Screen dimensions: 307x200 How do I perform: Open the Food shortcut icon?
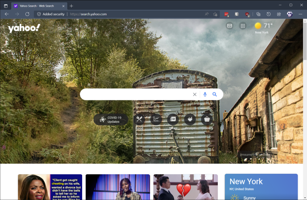click(139, 119)
